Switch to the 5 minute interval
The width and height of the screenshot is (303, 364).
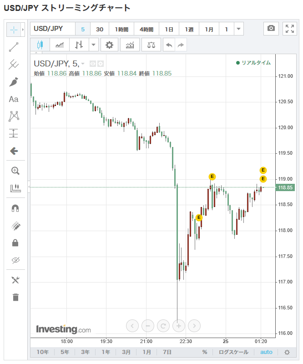[83, 29]
